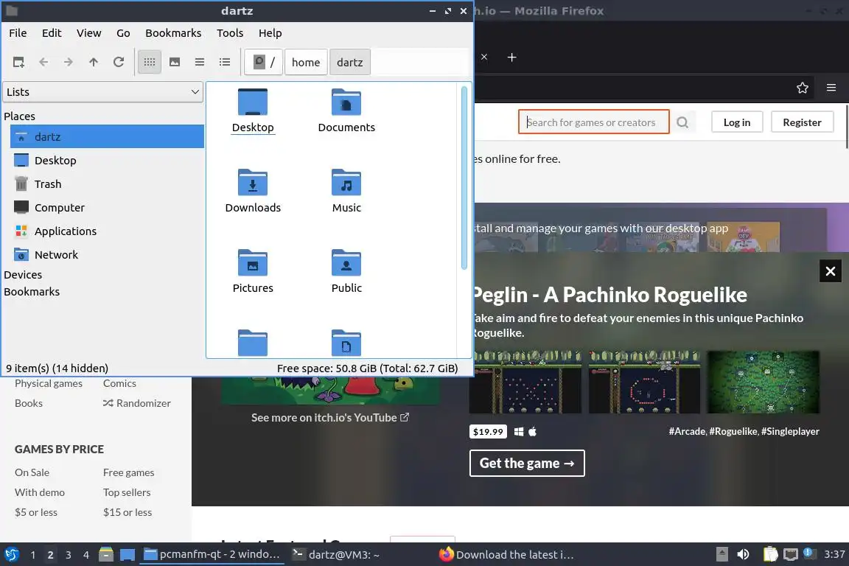This screenshot has height=566, width=849.
Task: Open the Free games link
Action: (128, 472)
